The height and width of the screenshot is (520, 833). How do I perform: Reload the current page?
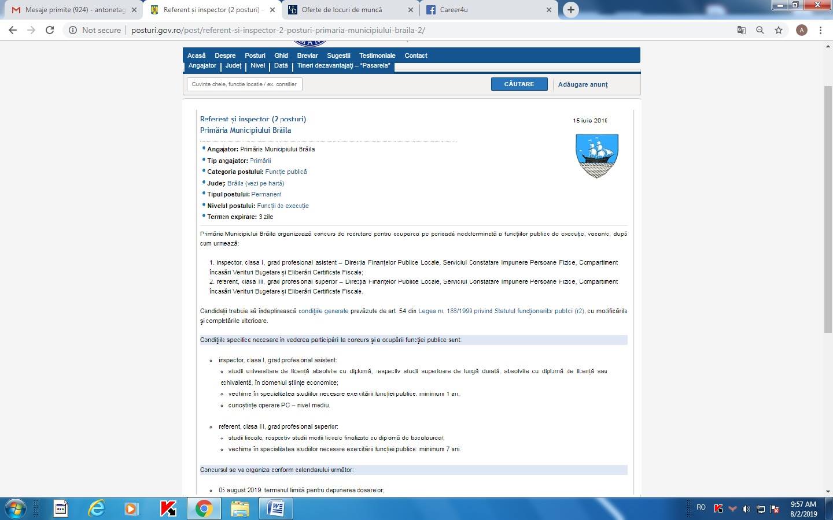click(x=50, y=30)
